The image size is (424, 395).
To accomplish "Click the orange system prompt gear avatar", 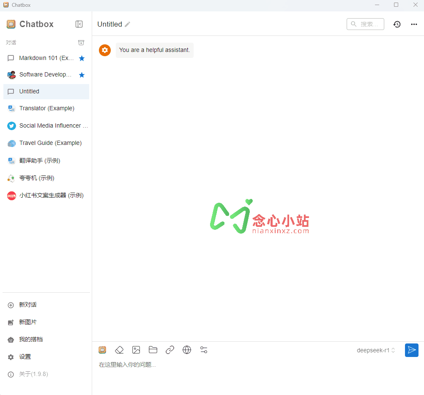I will pos(105,50).
